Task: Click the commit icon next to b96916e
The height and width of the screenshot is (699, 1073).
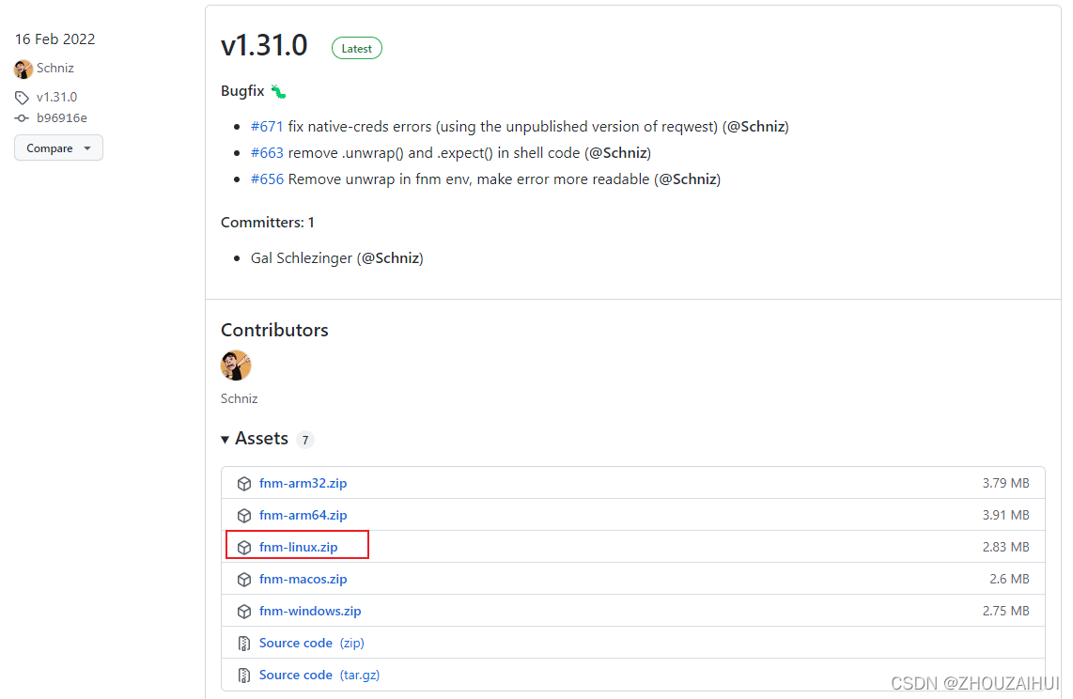Action: tap(23, 118)
